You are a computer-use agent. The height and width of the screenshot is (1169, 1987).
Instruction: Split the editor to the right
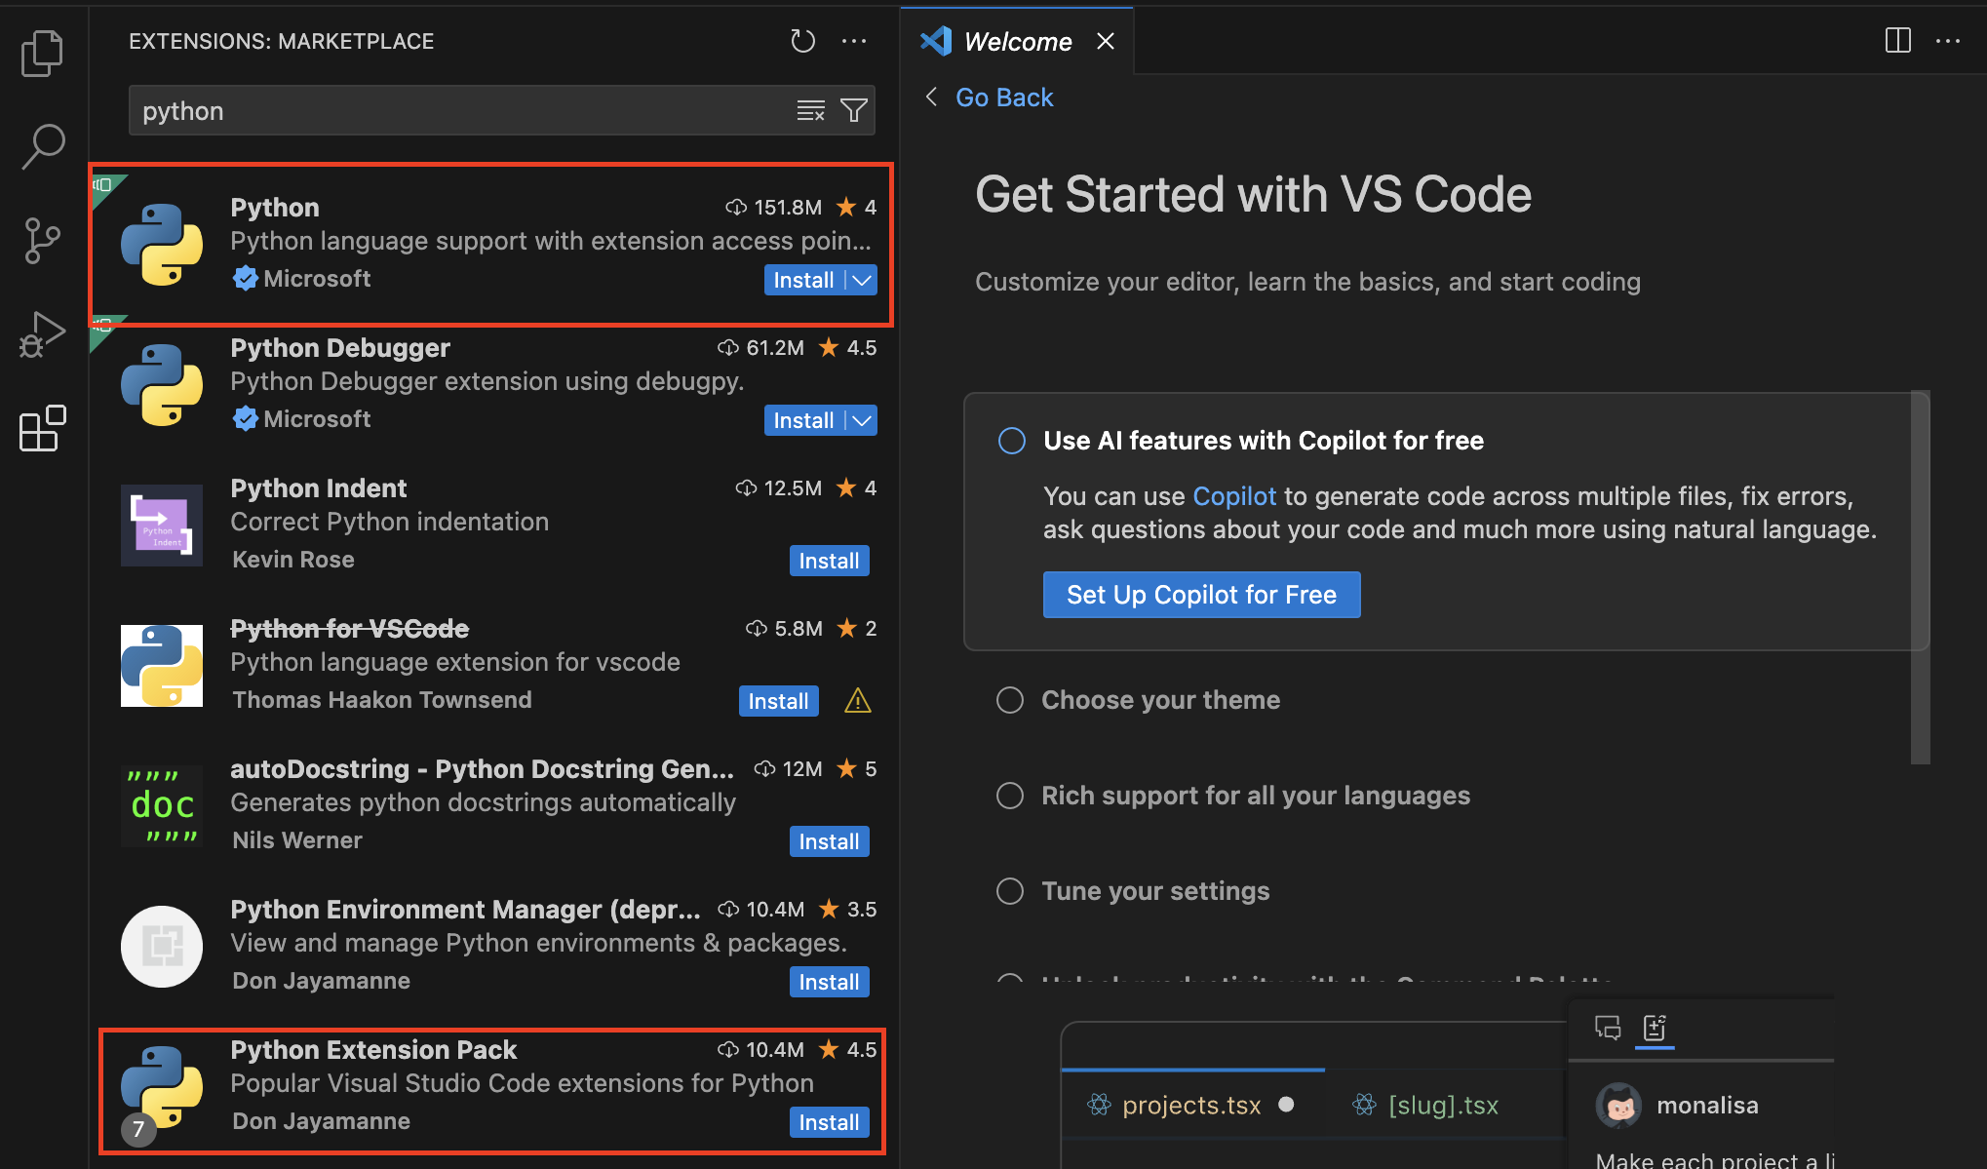(1897, 41)
